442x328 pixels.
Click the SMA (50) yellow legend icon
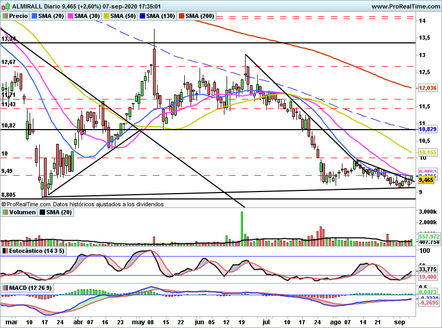click(x=106, y=16)
